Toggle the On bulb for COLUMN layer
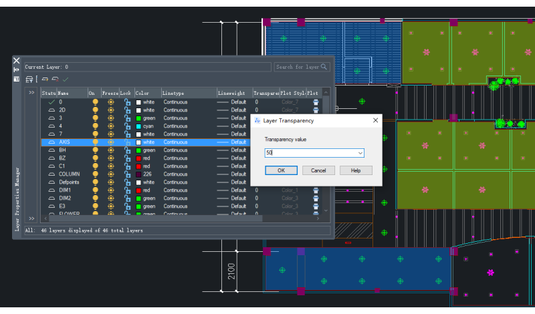This screenshot has height=314, width=535. click(x=95, y=174)
